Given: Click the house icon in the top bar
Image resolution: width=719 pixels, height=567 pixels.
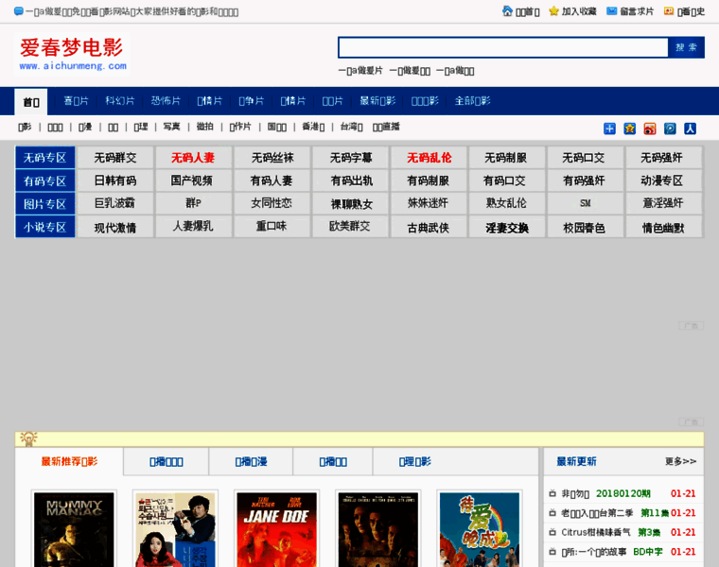Looking at the screenshot, I should [x=507, y=11].
